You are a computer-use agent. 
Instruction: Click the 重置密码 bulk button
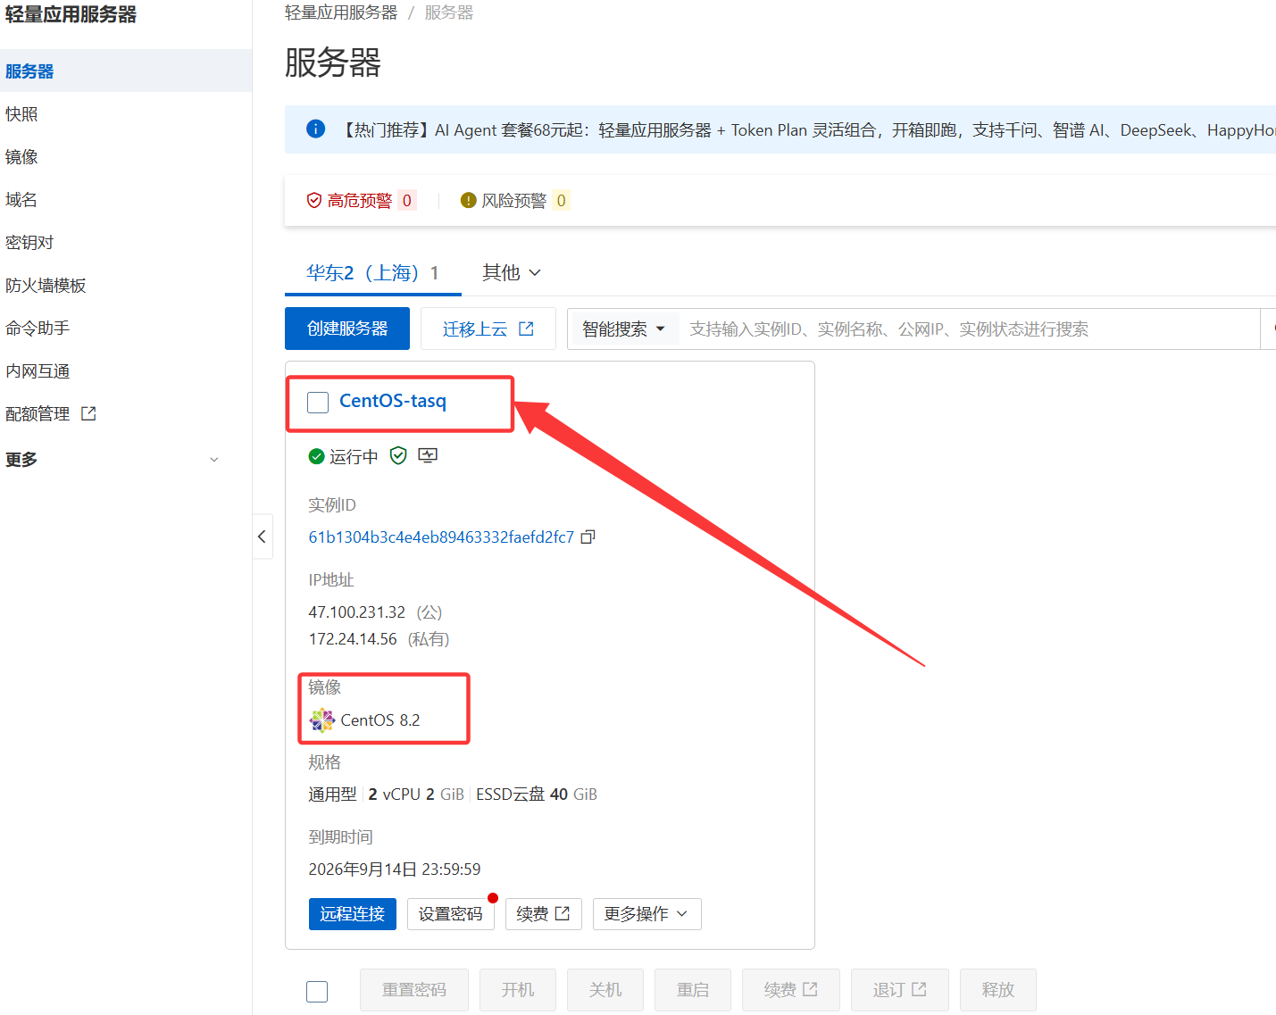click(x=414, y=989)
